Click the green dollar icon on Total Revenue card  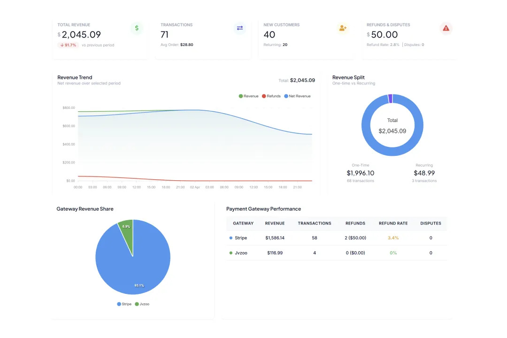point(137,28)
